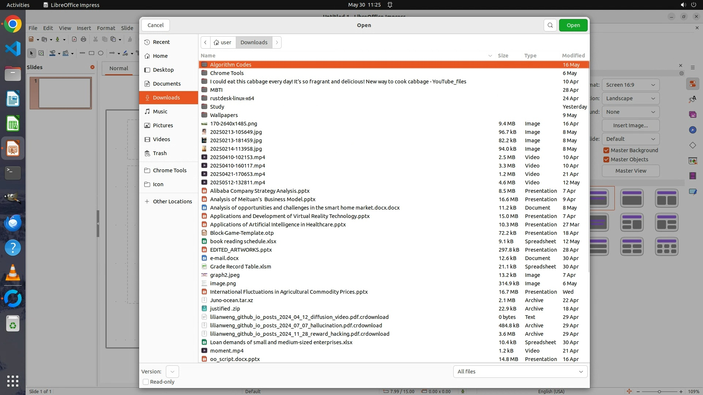Select the ellipse shape tool
Viewport: 703px width, 395px height.
(x=101, y=53)
